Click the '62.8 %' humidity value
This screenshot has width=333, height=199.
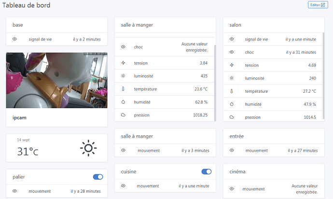click(x=201, y=102)
